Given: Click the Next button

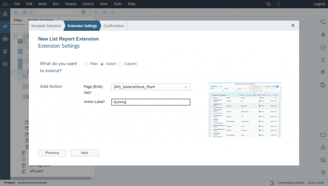Looking at the screenshot, I should click(85, 153).
